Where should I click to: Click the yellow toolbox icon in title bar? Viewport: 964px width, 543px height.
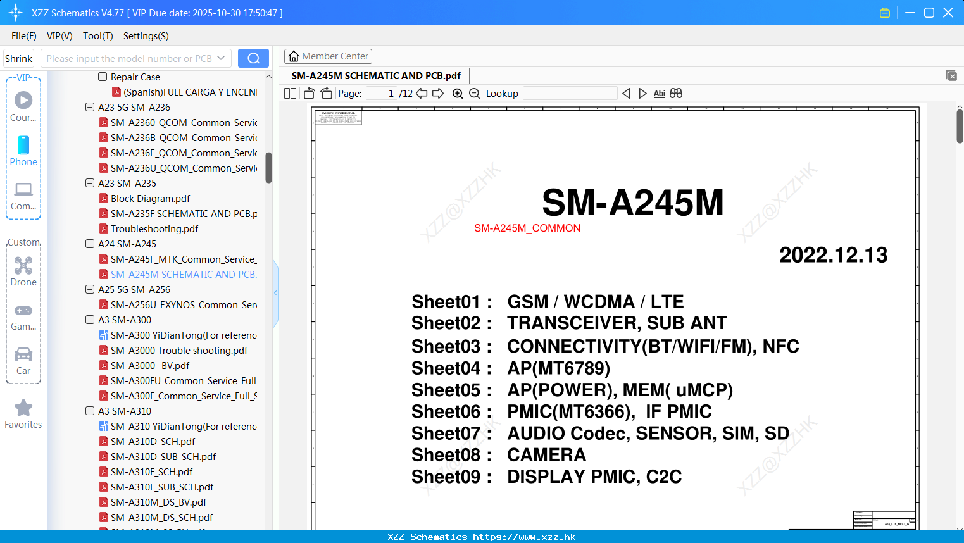click(885, 13)
